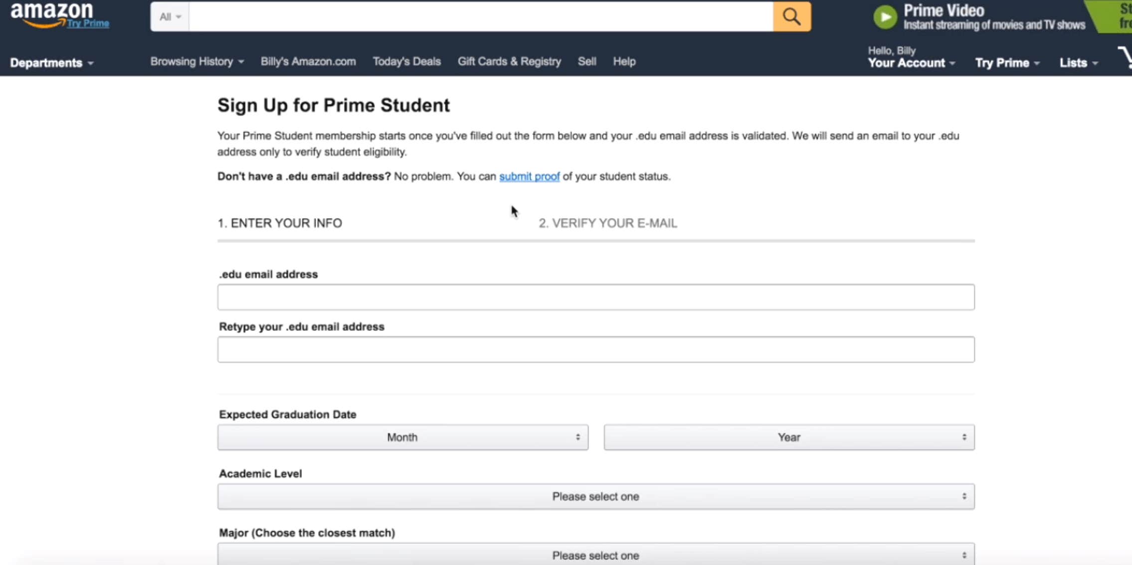1132x565 pixels.
Task: Open the Major selection dropdown
Action: tap(595, 554)
